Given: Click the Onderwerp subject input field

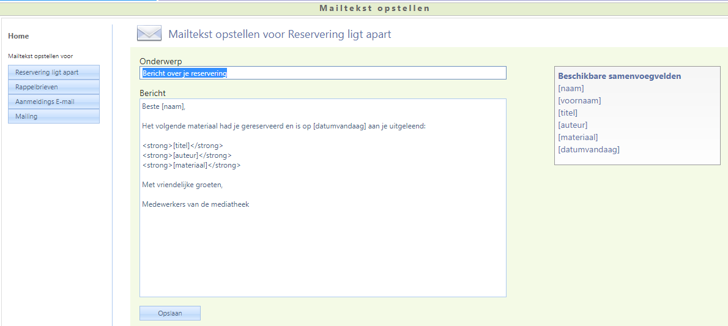Looking at the screenshot, I should coord(322,73).
